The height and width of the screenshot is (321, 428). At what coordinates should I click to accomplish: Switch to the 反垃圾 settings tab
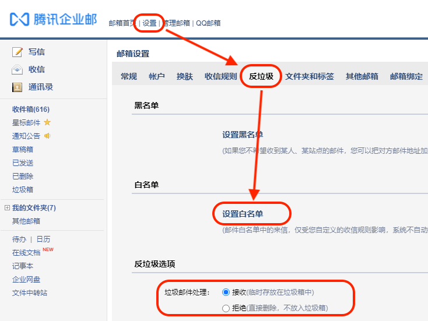[x=261, y=76]
